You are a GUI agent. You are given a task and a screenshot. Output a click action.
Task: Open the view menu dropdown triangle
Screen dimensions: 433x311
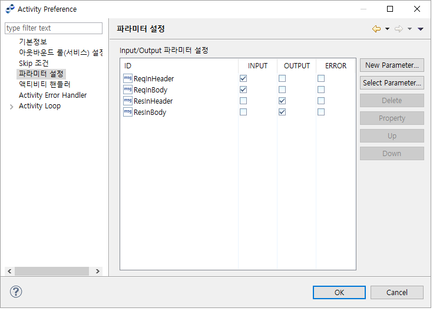tap(421, 29)
